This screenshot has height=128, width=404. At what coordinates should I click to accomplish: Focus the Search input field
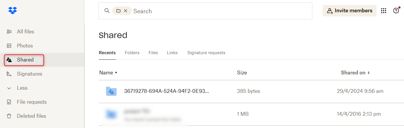point(220,11)
